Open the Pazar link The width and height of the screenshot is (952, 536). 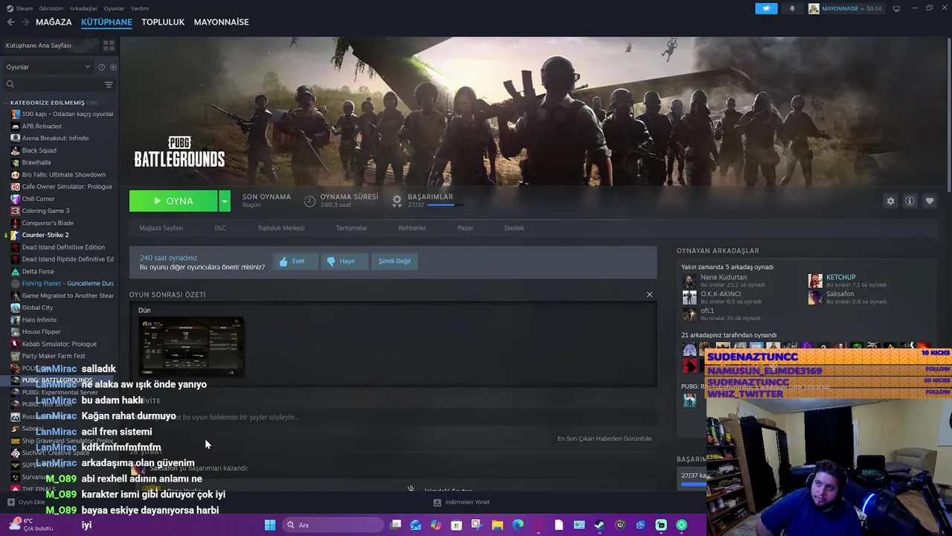466,228
